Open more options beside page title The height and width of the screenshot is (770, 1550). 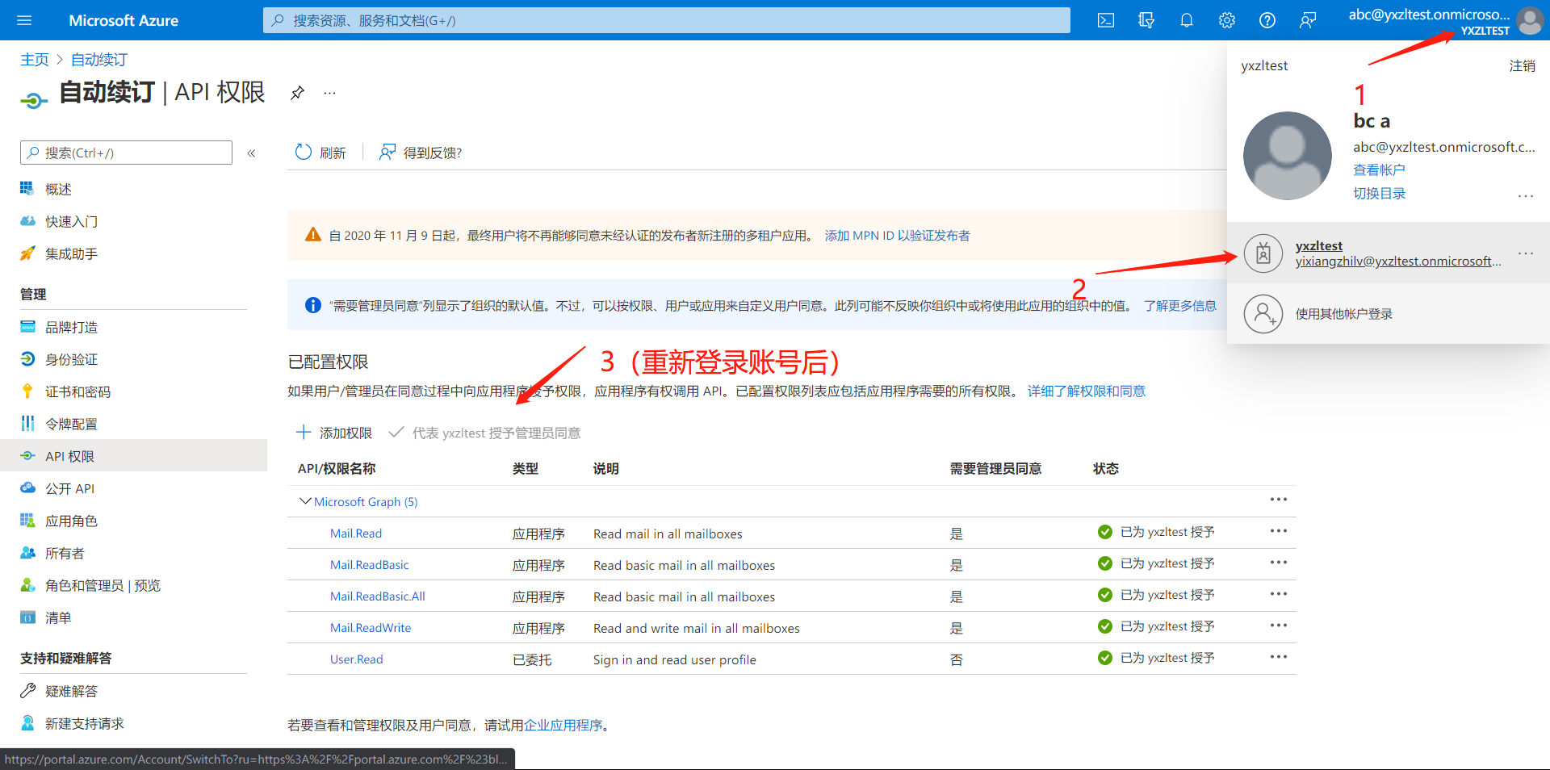tap(329, 93)
